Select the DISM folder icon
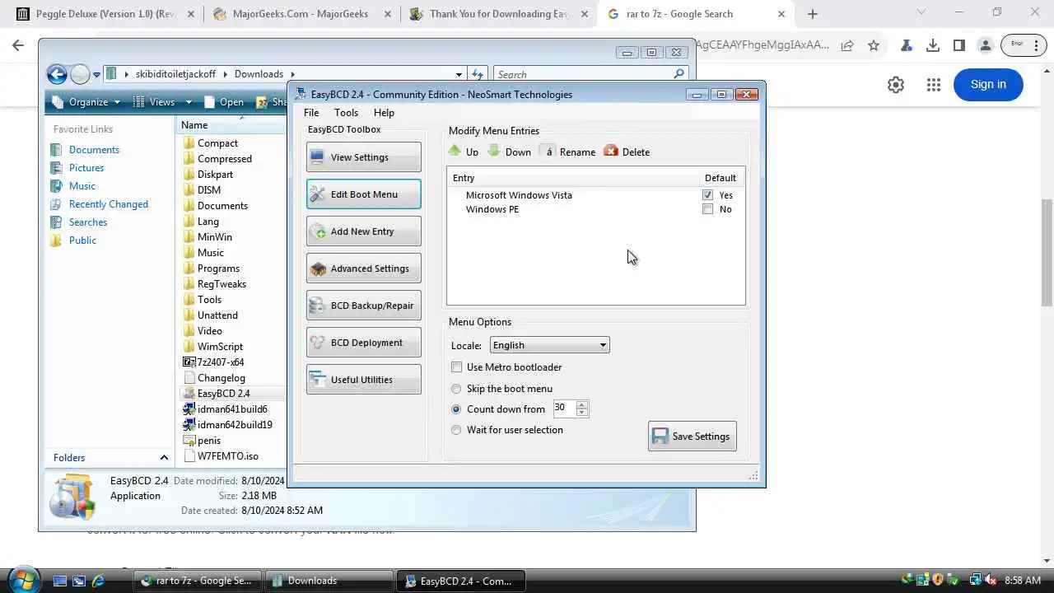Screen dimensions: 1054x593 pos(189,190)
